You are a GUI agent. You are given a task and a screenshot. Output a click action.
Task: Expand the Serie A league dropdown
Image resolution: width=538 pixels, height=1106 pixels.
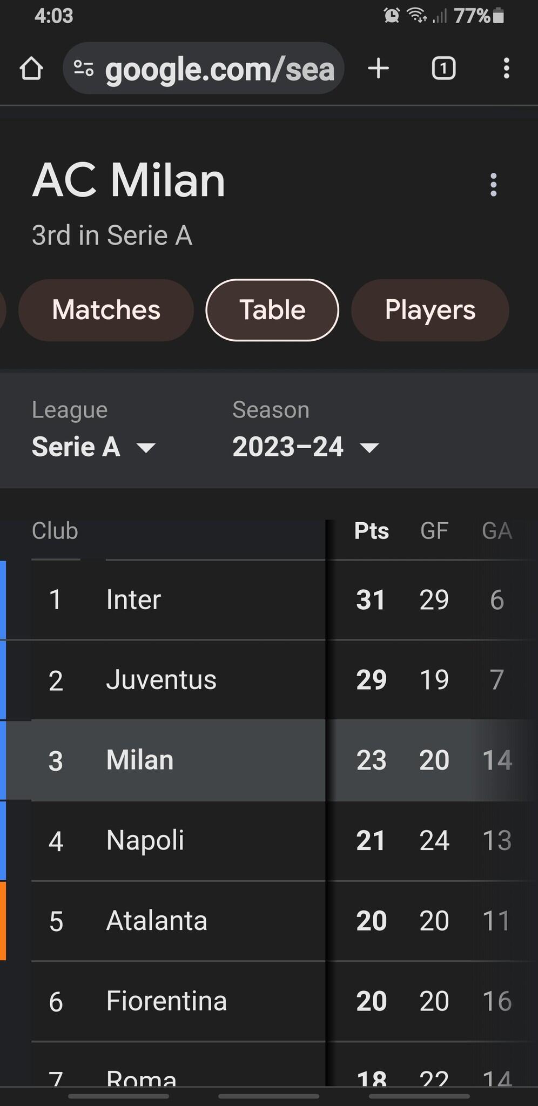point(93,447)
